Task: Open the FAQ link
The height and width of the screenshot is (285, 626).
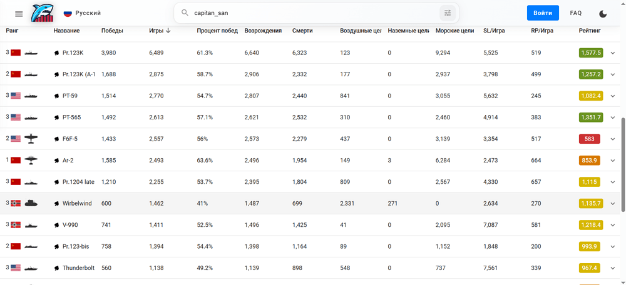Action: 575,13
